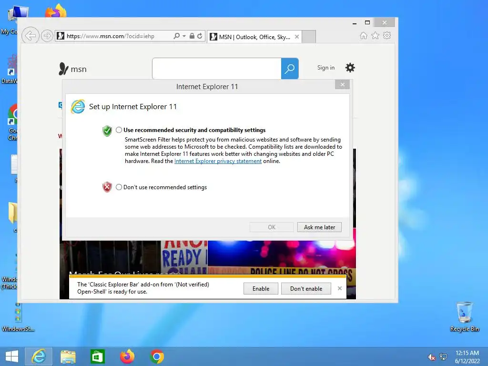Select the WindowsSt... desktop icon

18,317
